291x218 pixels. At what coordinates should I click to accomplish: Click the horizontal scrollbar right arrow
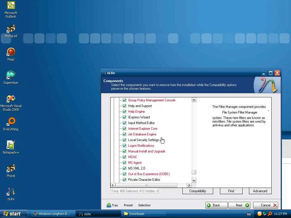point(189,185)
